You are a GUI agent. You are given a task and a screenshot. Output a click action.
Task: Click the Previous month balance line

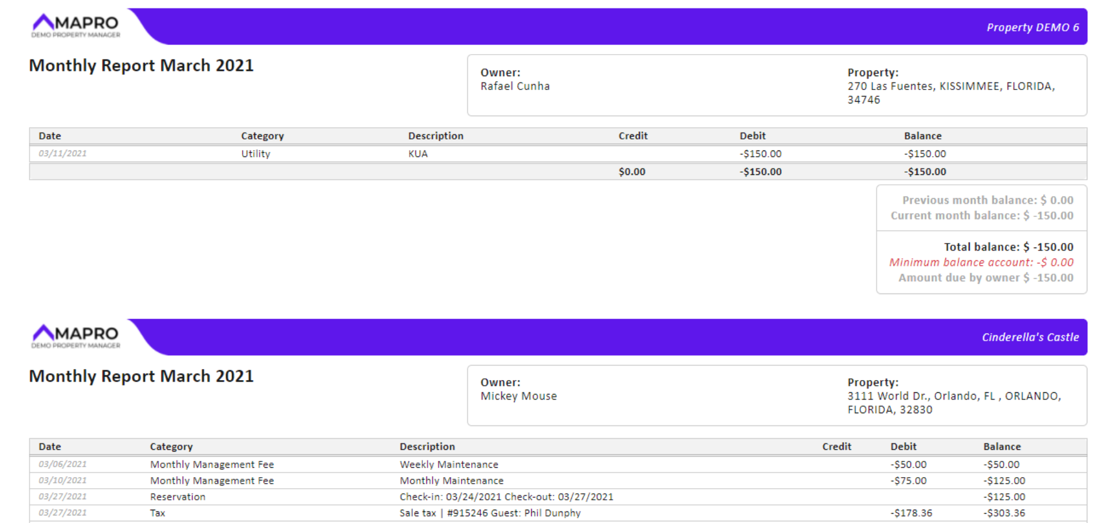tap(987, 200)
